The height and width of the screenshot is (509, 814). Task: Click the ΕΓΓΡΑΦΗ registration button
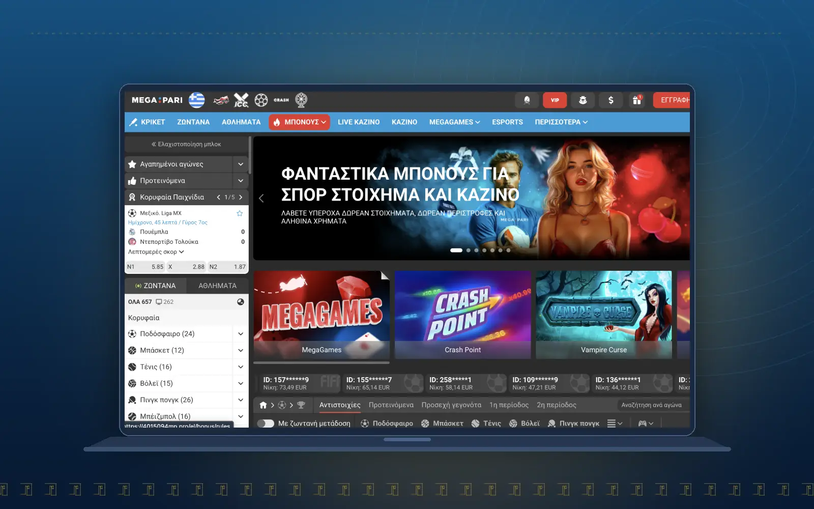pyautogui.click(x=672, y=100)
